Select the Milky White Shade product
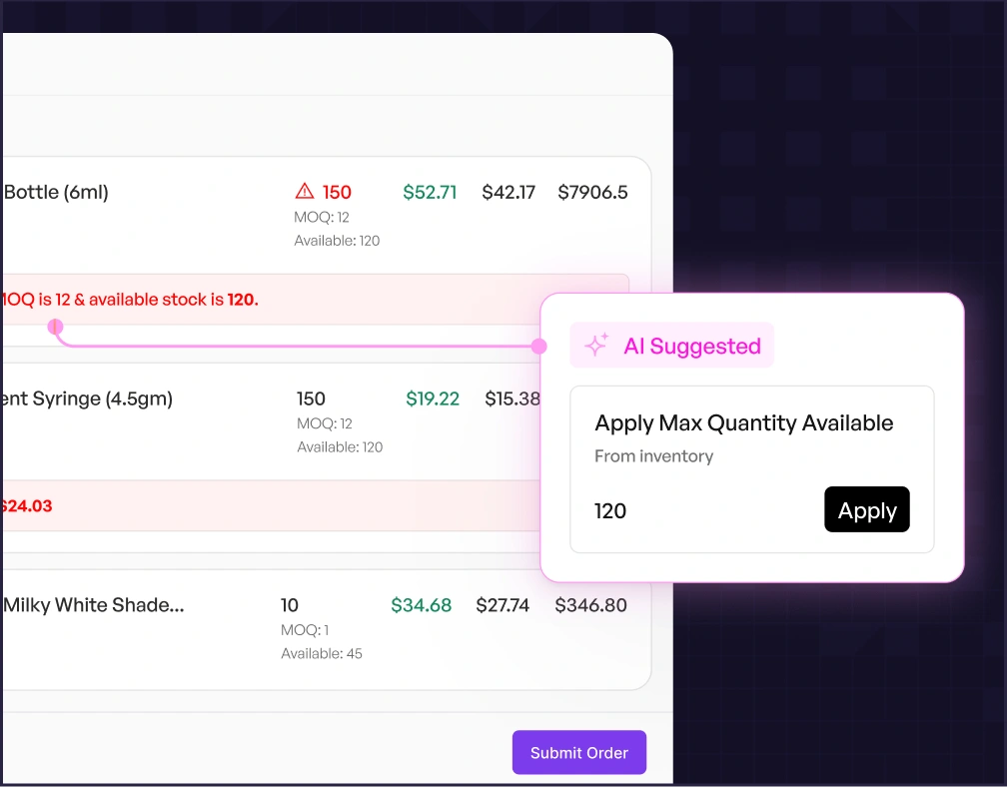Screen dimensions: 1007x787 [94, 605]
